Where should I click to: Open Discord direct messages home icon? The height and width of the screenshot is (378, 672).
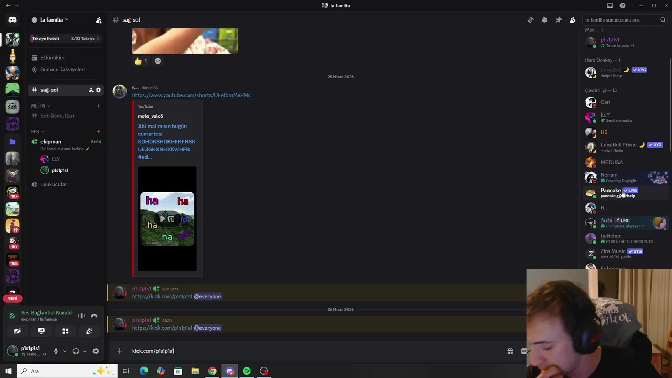pyautogui.click(x=13, y=20)
